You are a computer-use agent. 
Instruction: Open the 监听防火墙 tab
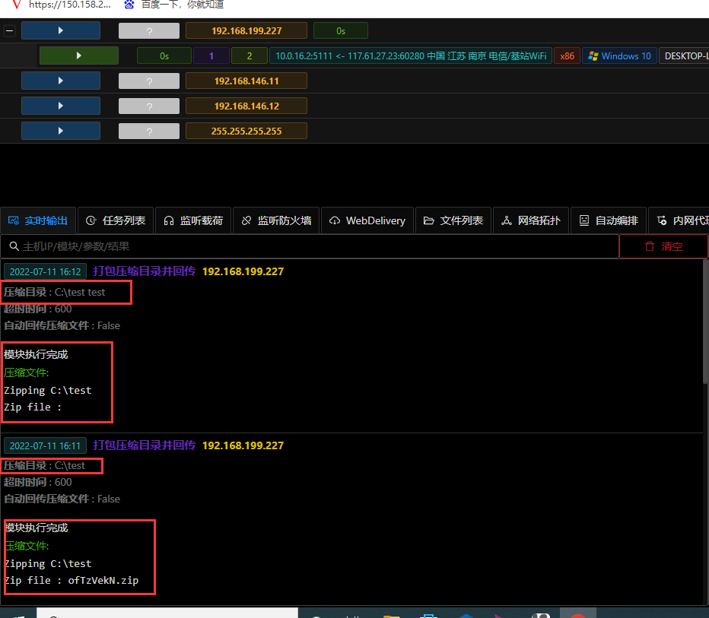[x=276, y=220]
